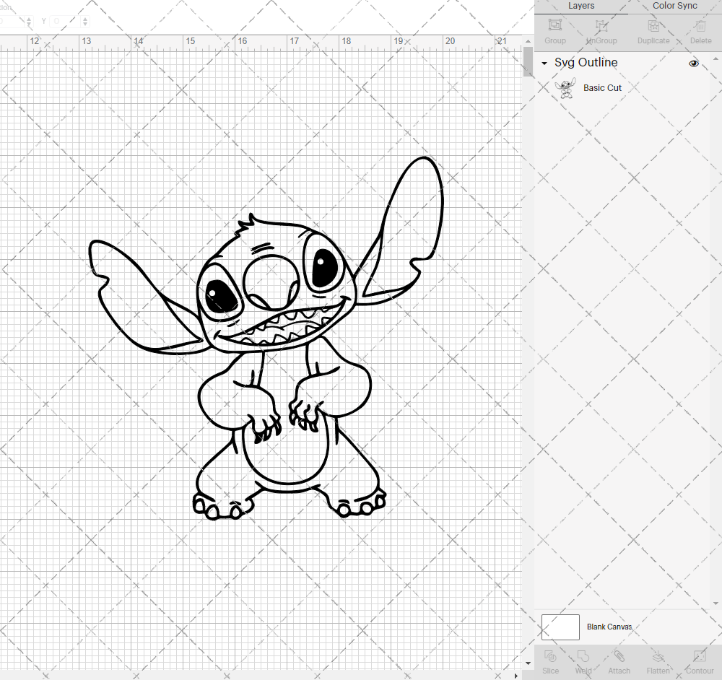
Task: Click the canvas scroll down arrow
Action: point(528,663)
